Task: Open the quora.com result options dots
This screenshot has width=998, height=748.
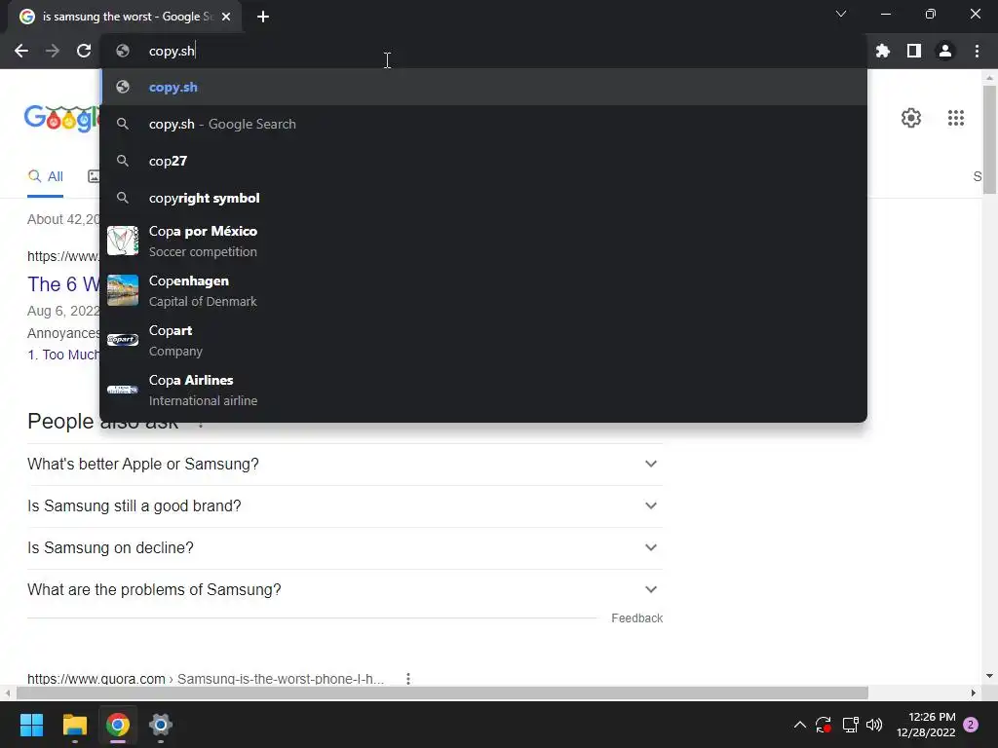Action: (408, 679)
